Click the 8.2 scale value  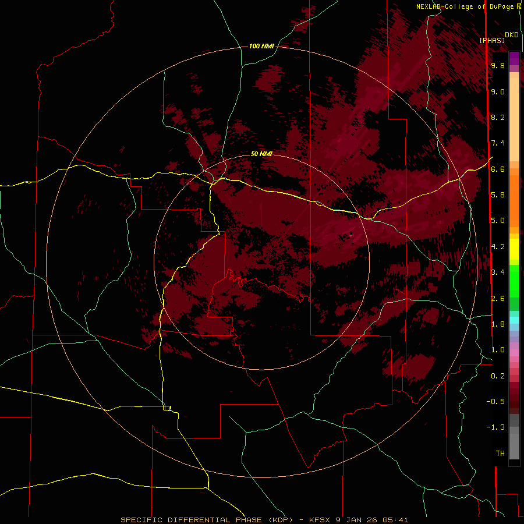(498, 117)
